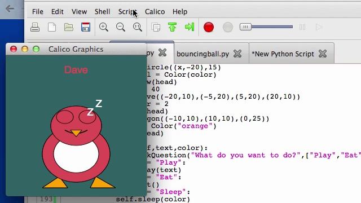This screenshot has width=361, height=203.
Task: Open the File menu
Action: [x=38, y=11]
